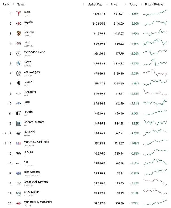Click the BMW roundel logo
The height and width of the screenshot is (208, 171).
(19, 63)
